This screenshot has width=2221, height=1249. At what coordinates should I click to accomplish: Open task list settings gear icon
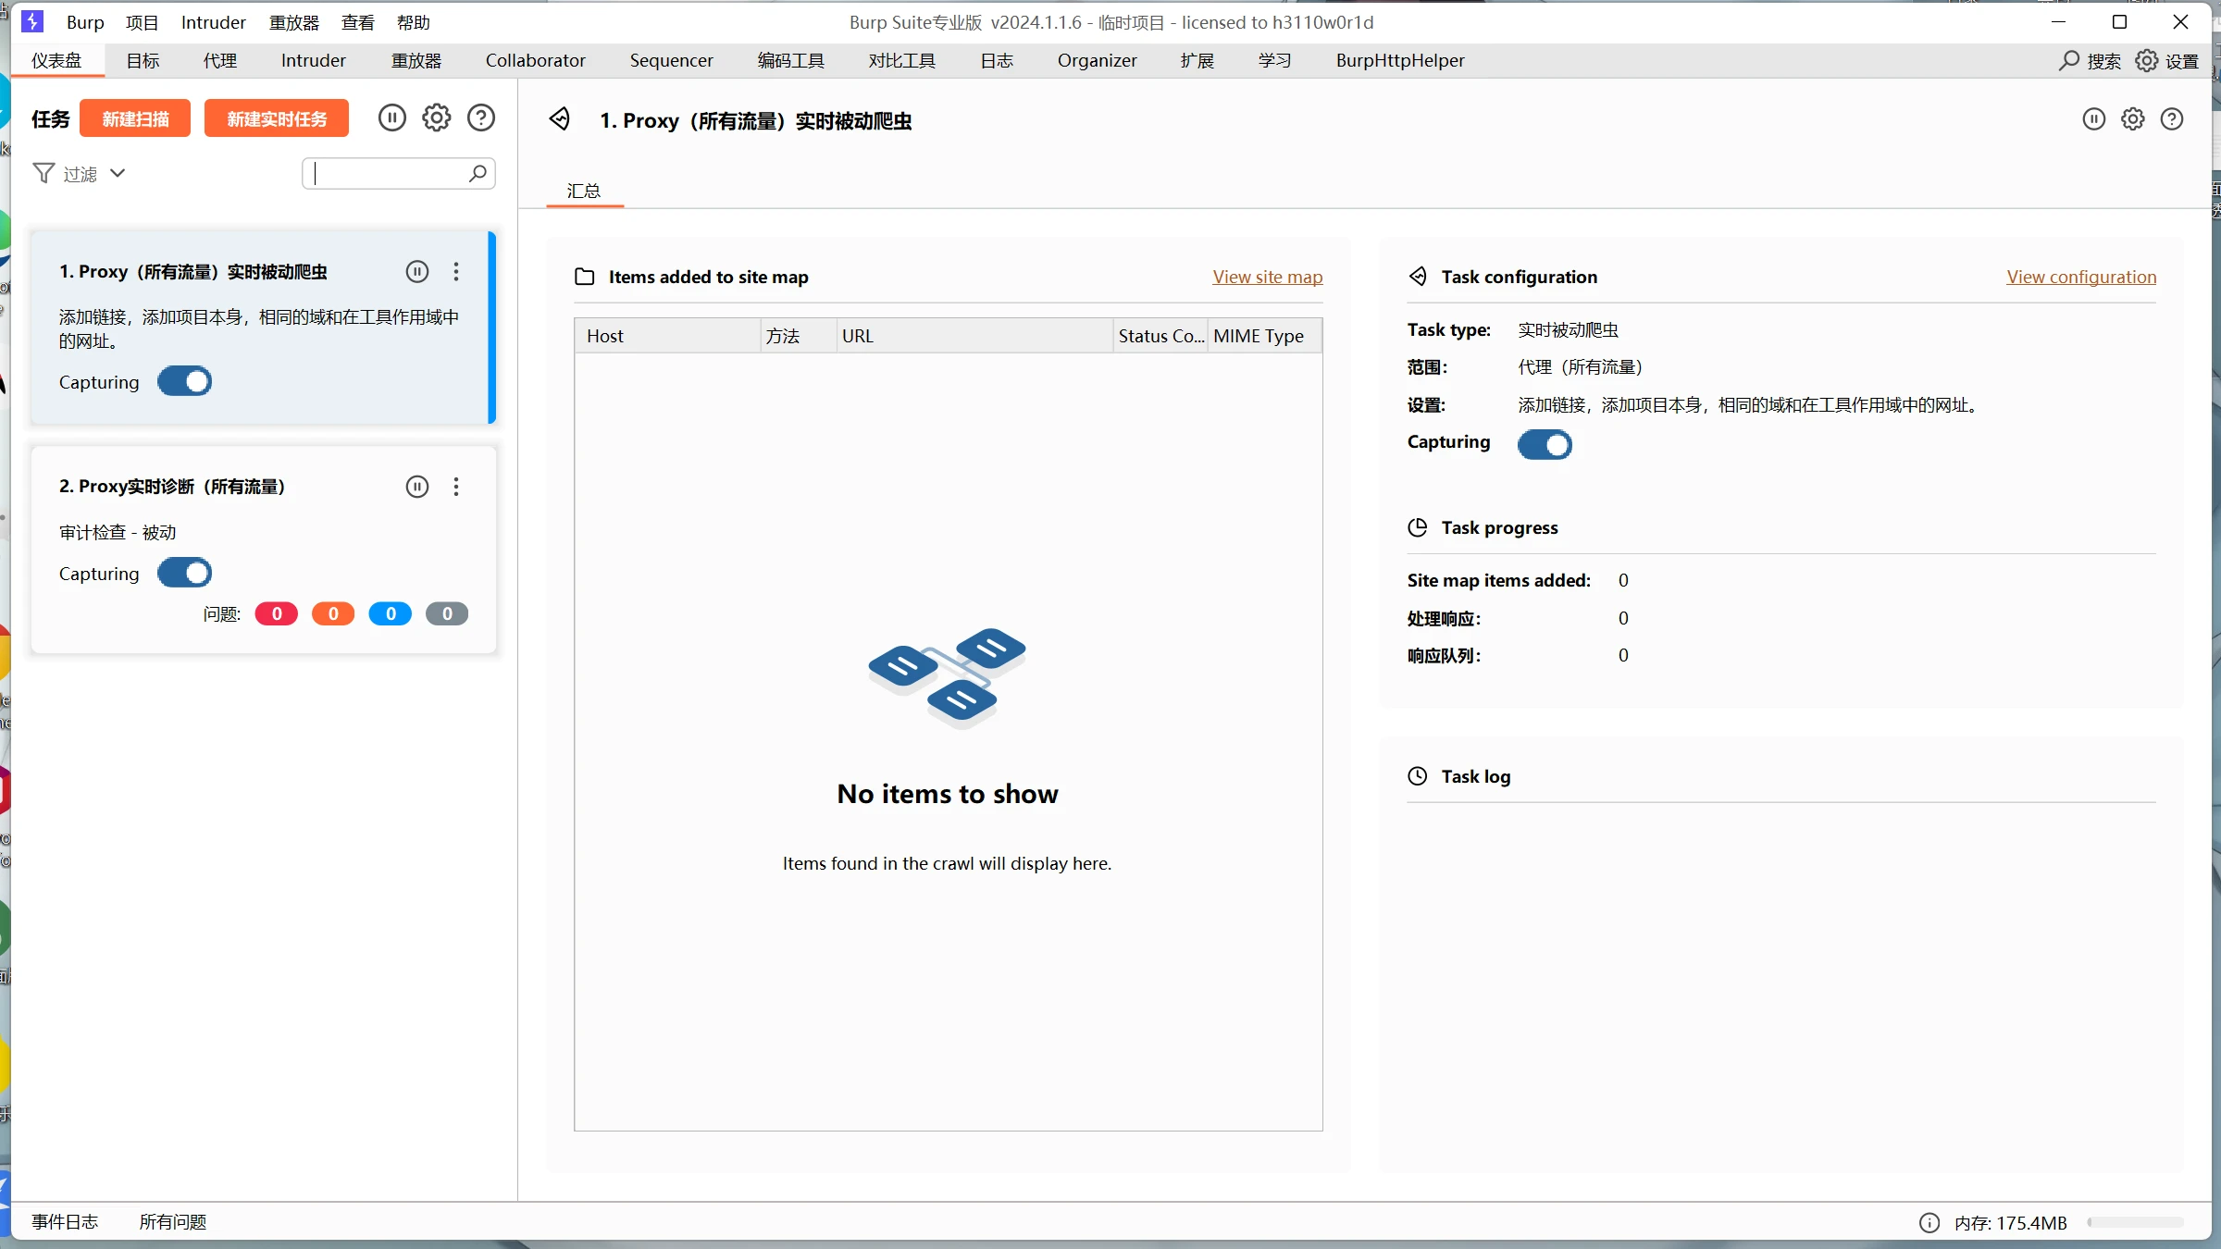pos(437,117)
